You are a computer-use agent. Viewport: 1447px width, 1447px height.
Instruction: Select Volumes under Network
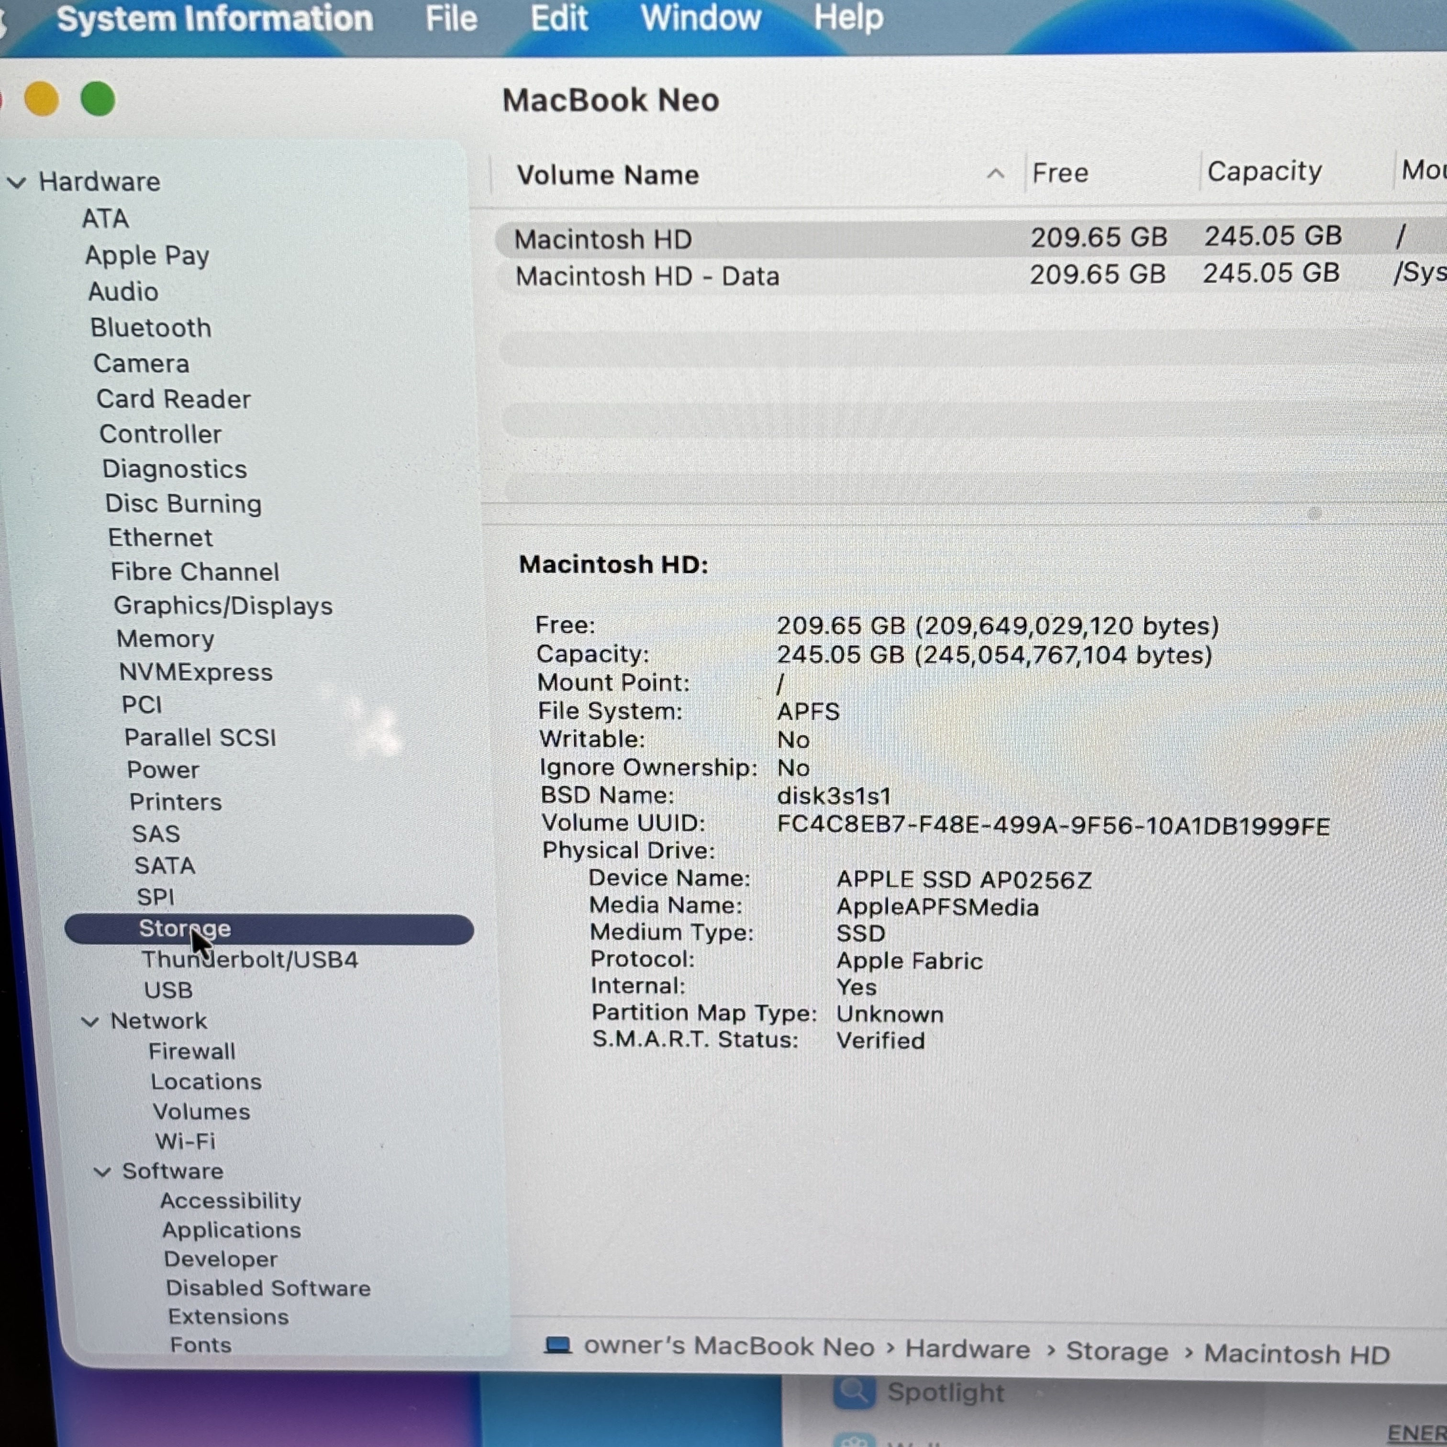click(x=201, y=1112)
